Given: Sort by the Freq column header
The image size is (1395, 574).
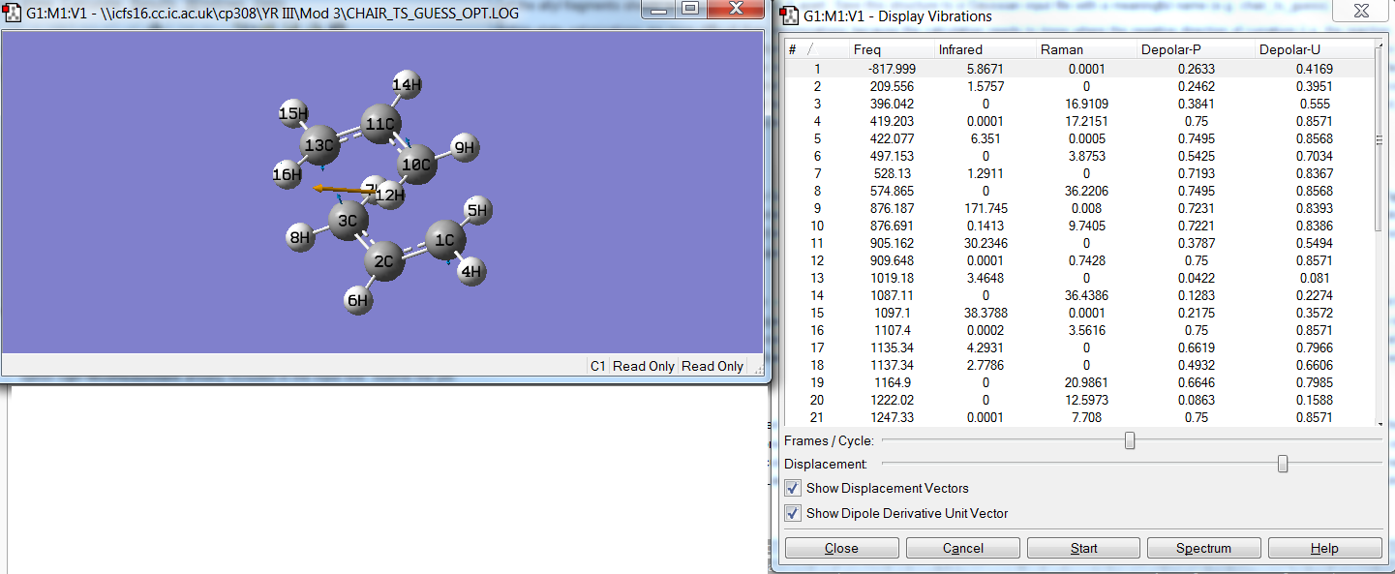Looking at the screenshot, I should coord(891,49).
